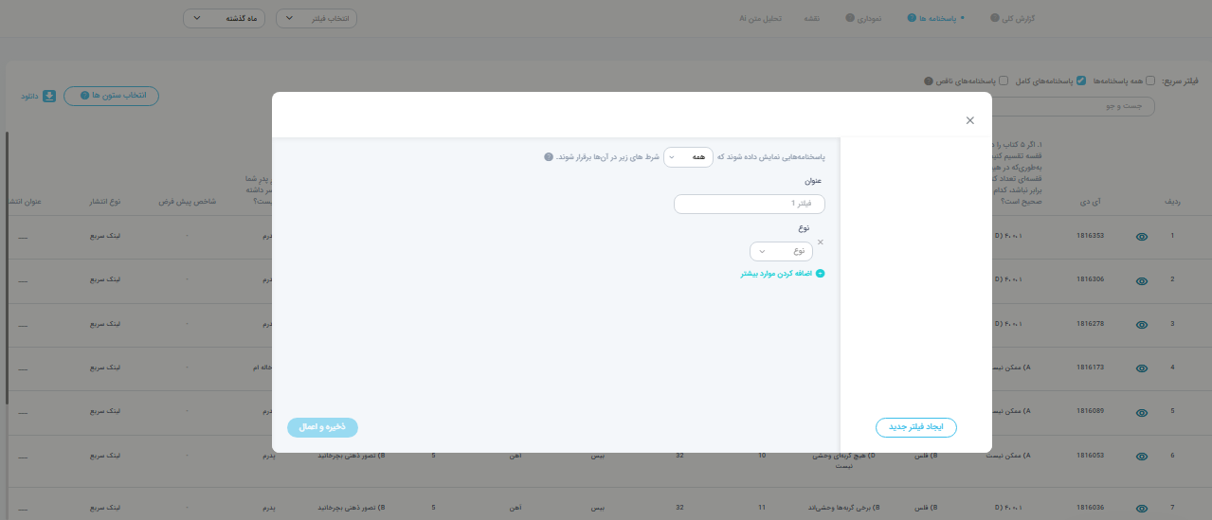Remove the نوع condition with its small X
Image resolution: width=1212 pixels, height=520 pixels.
(x=821, y=242)
